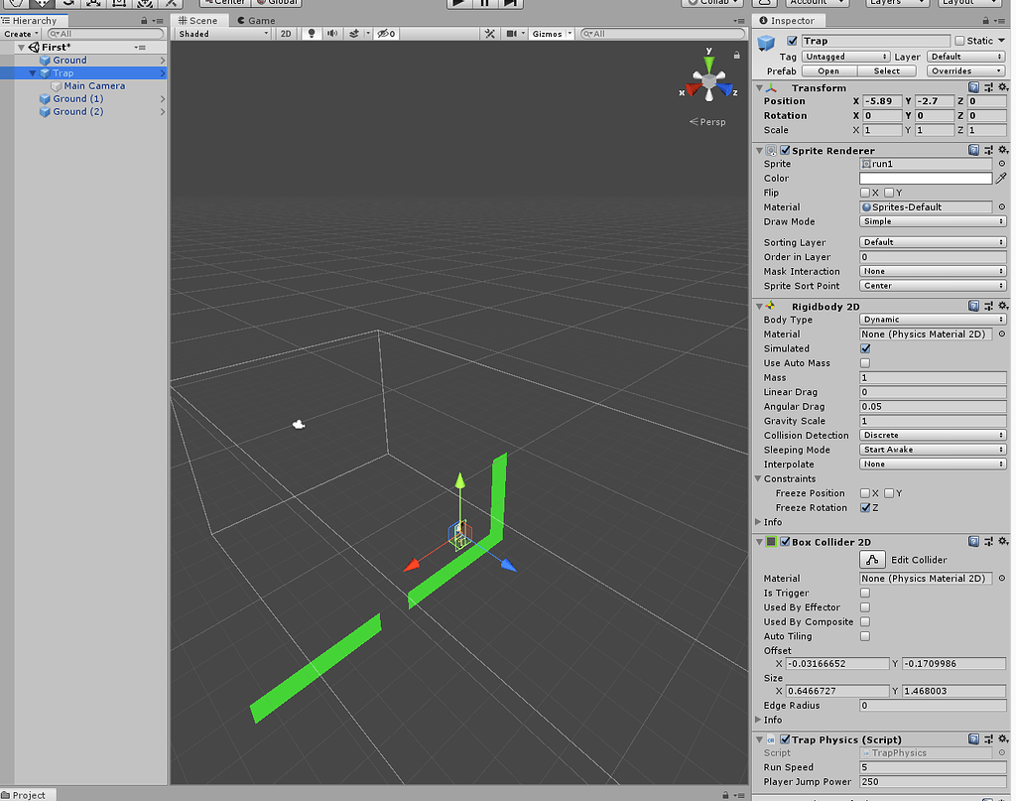Switch to the Project tab at bottom
The width and height of the screenshot is (1016, 801).
tap(27, 794)
